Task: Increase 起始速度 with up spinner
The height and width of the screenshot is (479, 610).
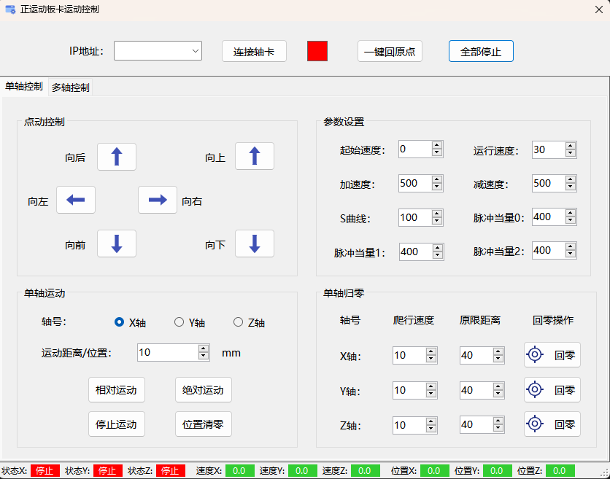Action: (x=437, y=145)
